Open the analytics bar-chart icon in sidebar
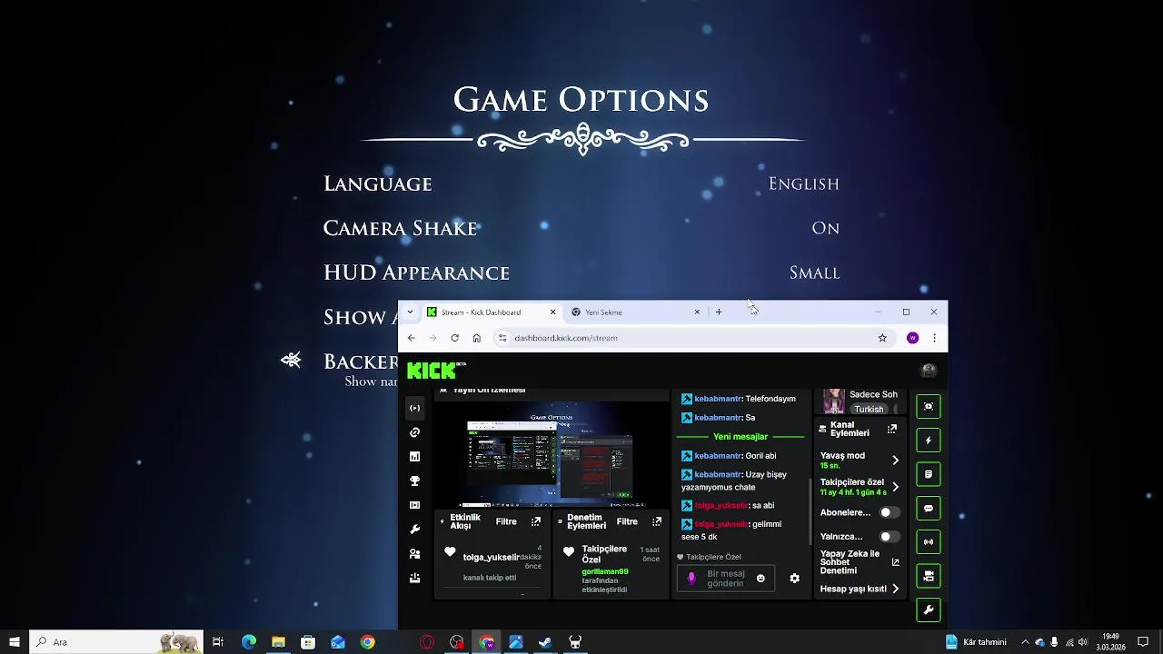This screenshot has width=1163, height=654. tap(414, 457)
